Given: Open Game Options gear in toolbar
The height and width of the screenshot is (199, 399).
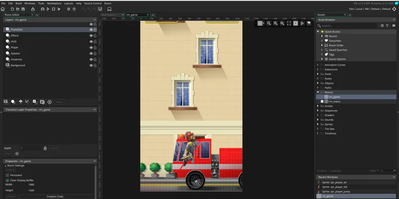Looking at the screenshot, I should click(x=69, y=9).
